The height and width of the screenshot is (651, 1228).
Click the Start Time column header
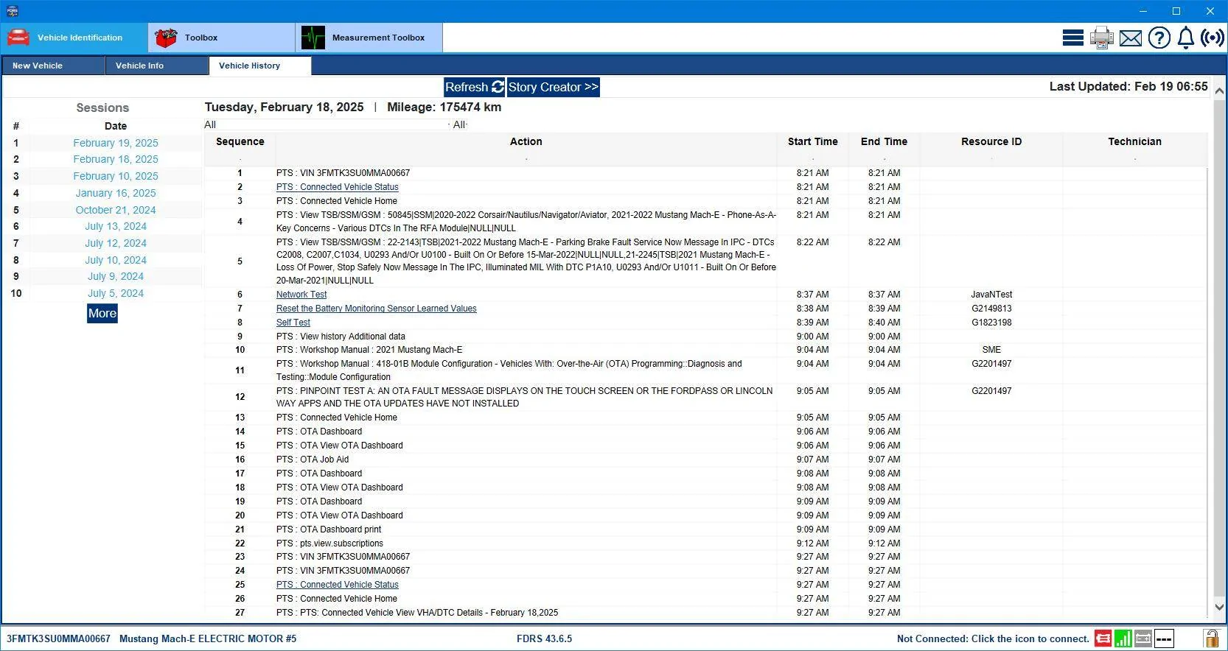point(813,141)
